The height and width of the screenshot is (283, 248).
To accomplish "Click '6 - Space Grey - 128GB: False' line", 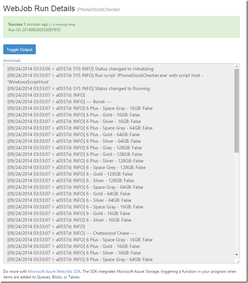I will 77,167.
